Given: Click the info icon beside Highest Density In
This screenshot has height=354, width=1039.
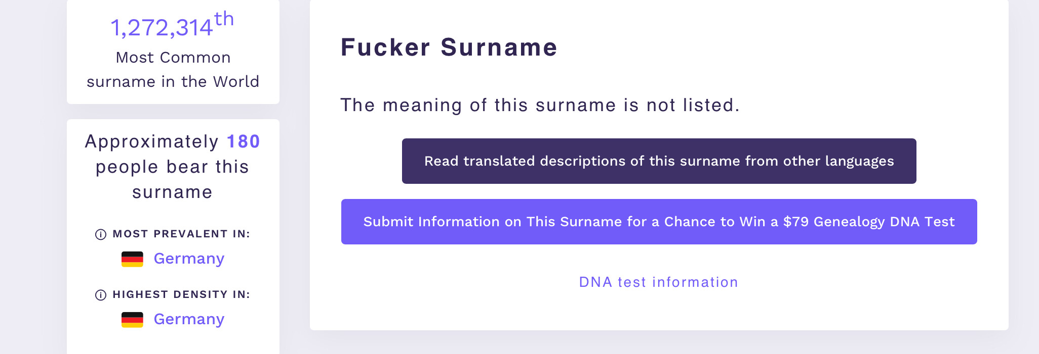Looking at the screenshot, I should click(x=101, y=295).
